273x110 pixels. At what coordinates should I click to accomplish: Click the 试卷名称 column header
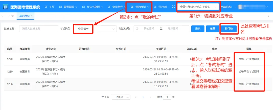51,49
